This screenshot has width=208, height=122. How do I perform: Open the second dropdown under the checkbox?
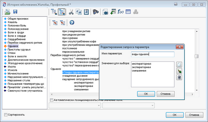128,105
